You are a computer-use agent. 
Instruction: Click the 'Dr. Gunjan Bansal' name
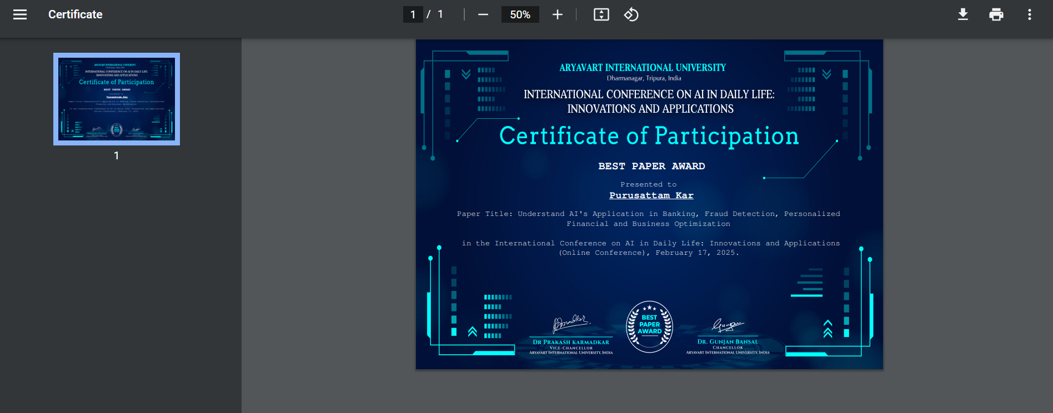728,342
